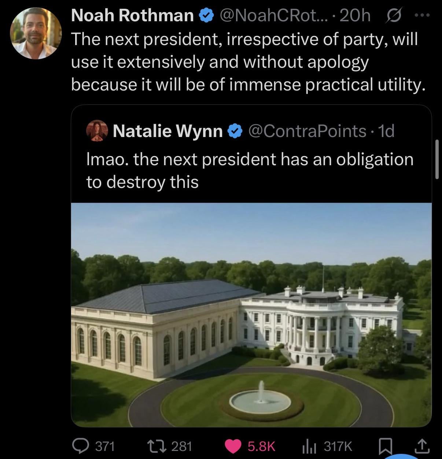Click the 20h timestamp

pyautogui.click(x=355, y=16)
